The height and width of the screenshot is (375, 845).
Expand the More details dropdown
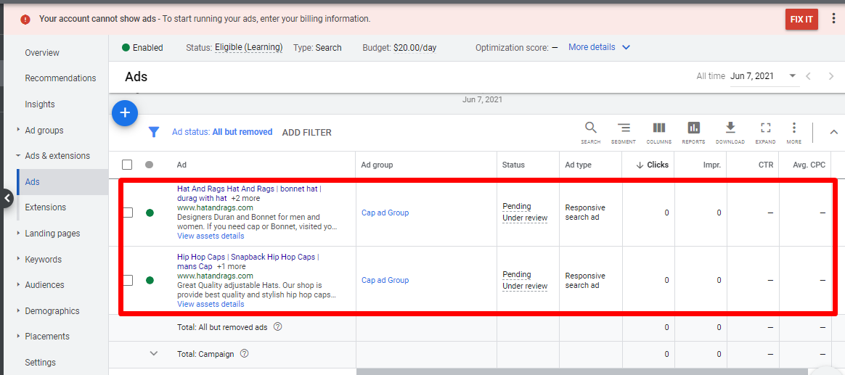(599, 47)
